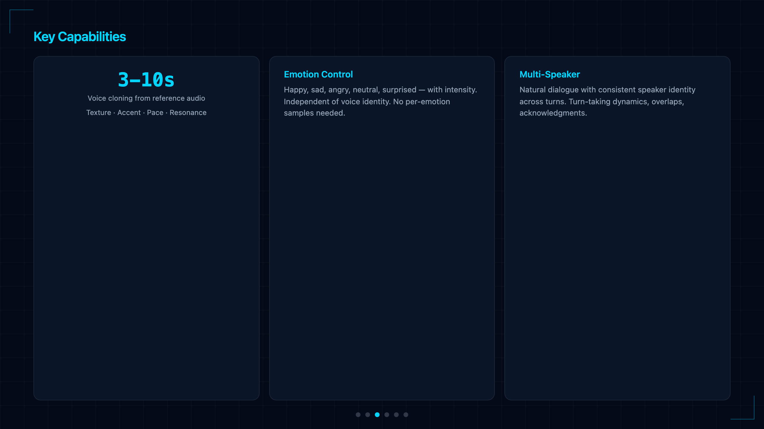Select the Multi-Speaker card title
764x429 pixels.
[x=549, y=74]
